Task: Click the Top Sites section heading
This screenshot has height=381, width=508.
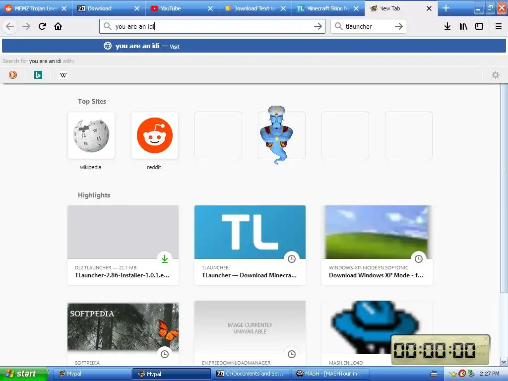Action: pyautogui.click(x=92, y=101)
